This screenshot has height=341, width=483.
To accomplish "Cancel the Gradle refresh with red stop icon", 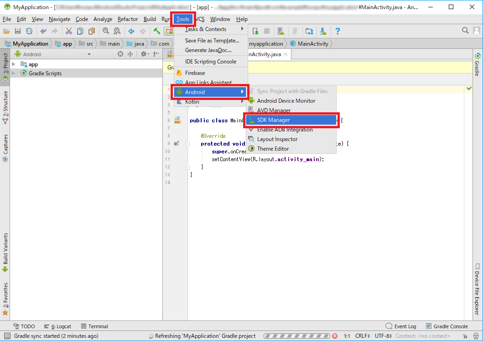I will click(335, 336).
